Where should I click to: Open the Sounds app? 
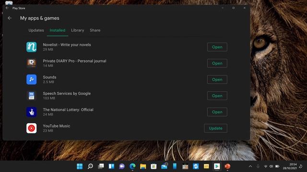[217, 80]
